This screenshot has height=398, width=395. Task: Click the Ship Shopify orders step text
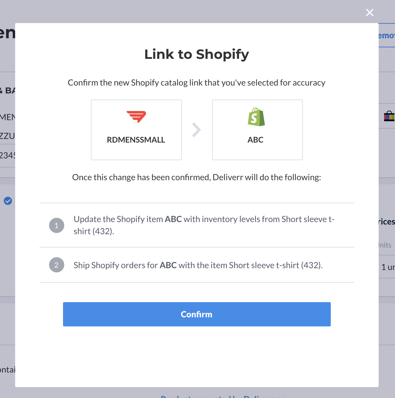(198, 265)
